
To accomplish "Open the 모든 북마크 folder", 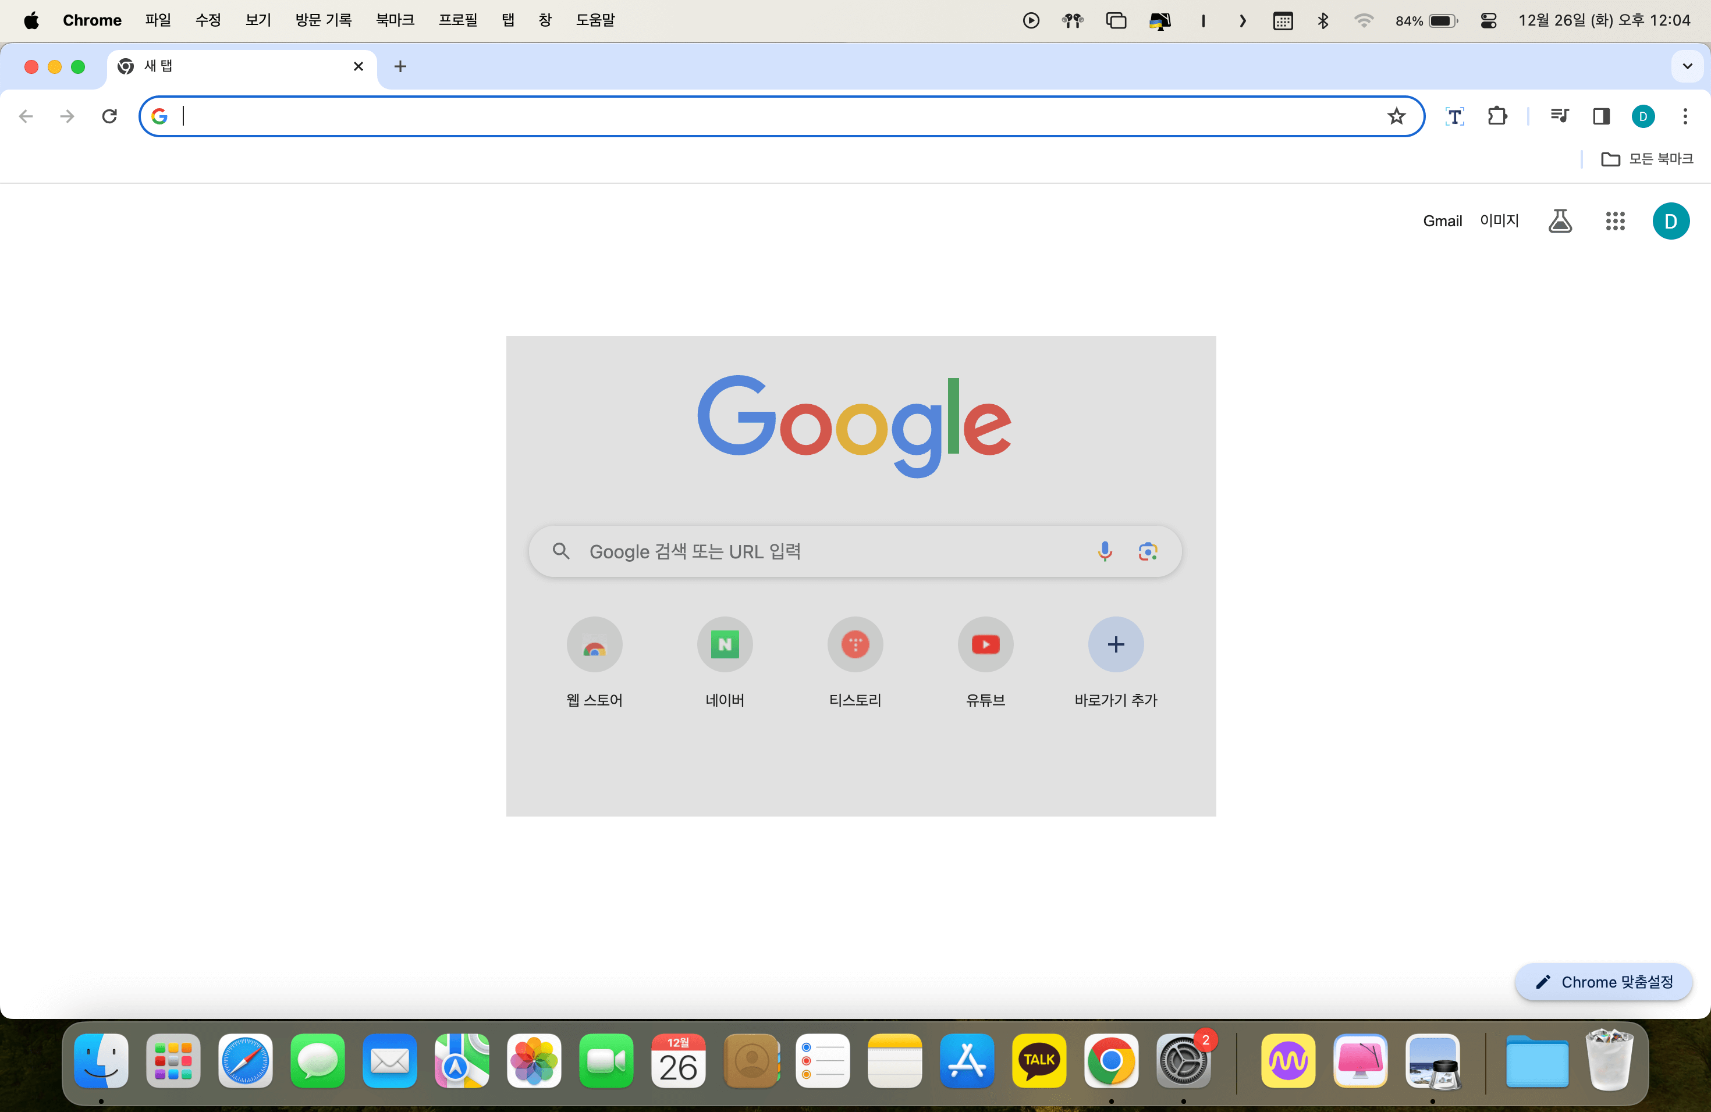I will [1646, 159].
